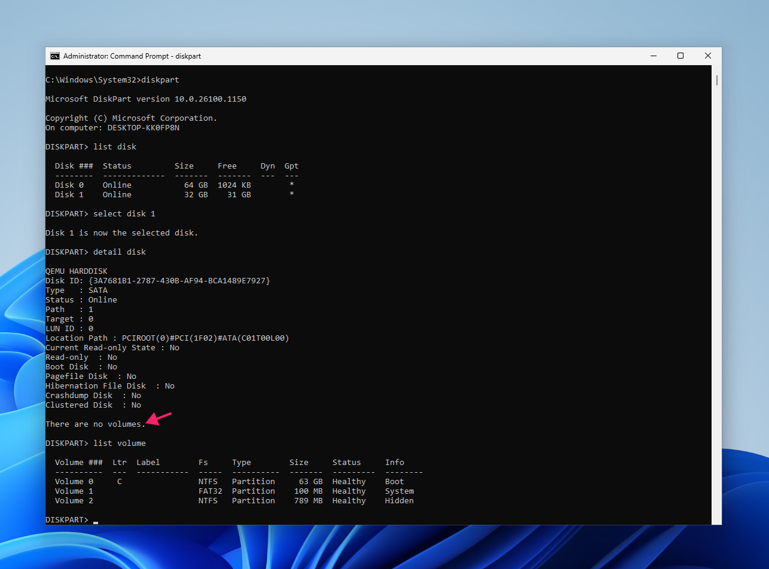The image size is (769, 569).
Task: Click the vertical scrollbar thumb
Action: (x=716, y=80)
